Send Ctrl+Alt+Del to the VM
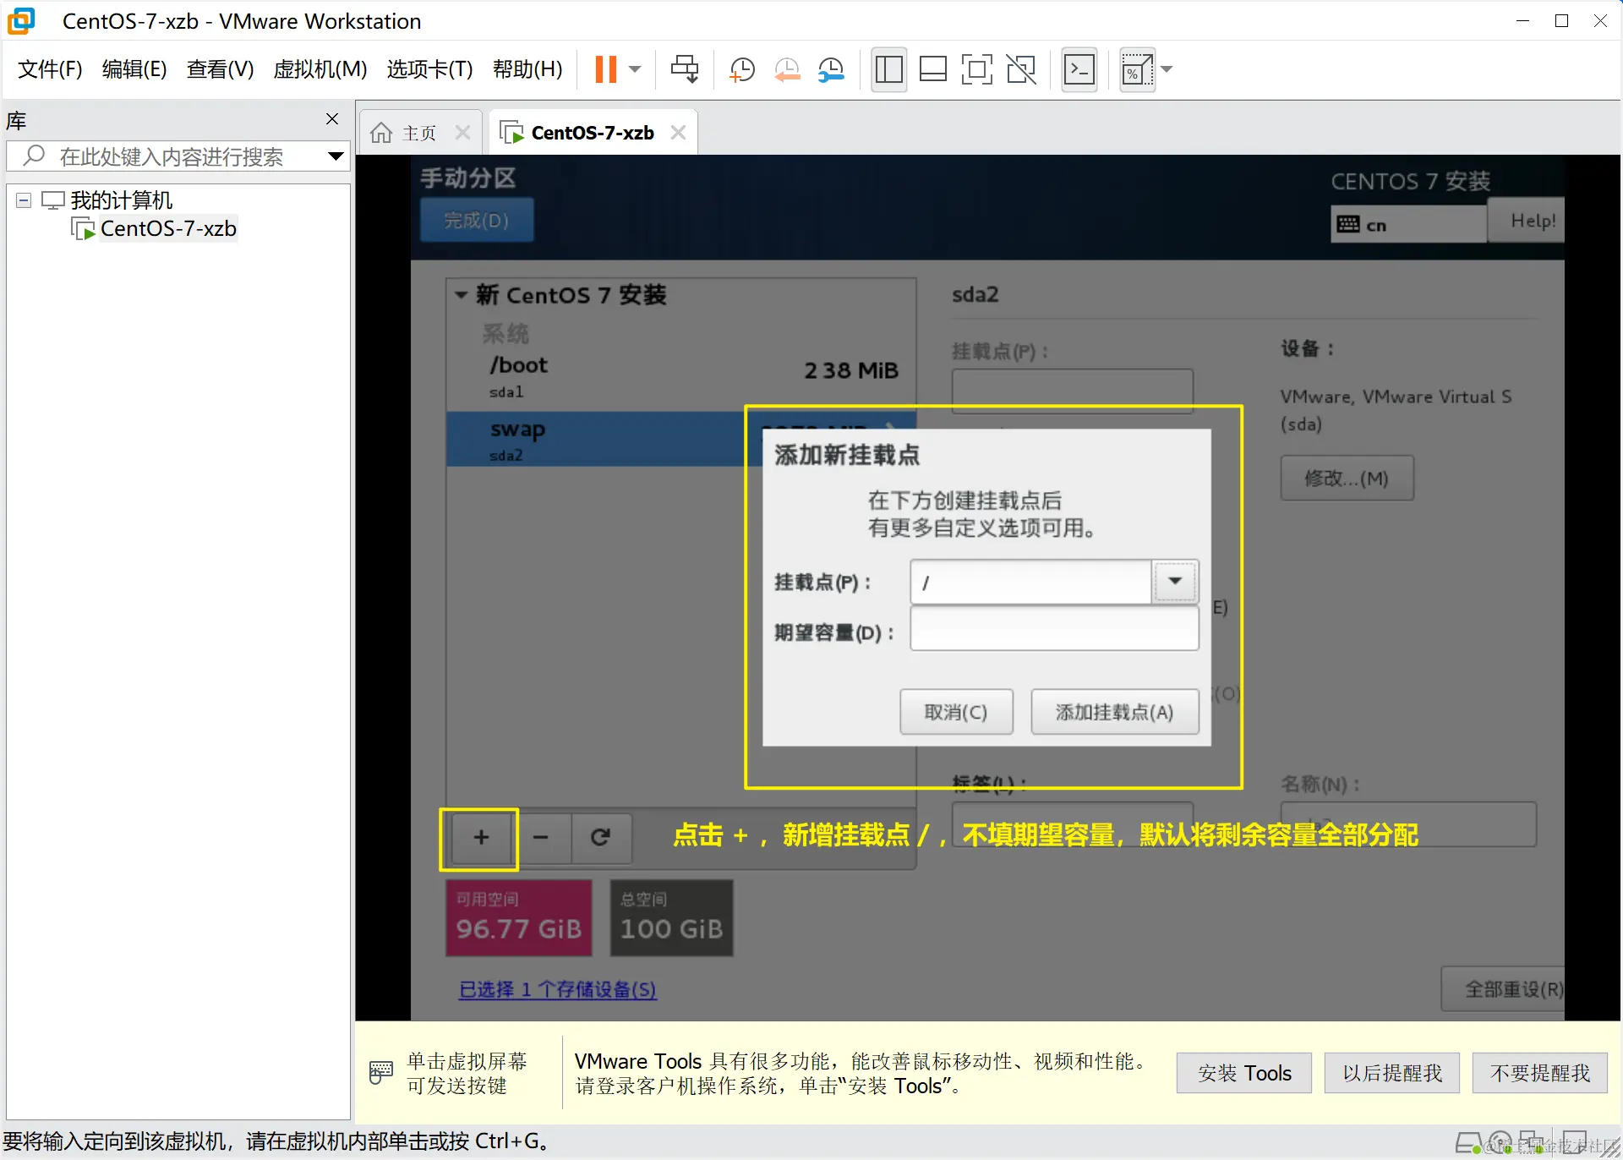 pyautogui.click(x=684, y=69)
